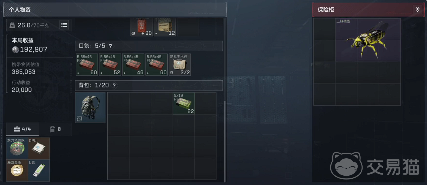Image resolution: width=427 pixels, height=185 pixels.
Task: Click the backpack equipment icon
Action: click(90, 108)
